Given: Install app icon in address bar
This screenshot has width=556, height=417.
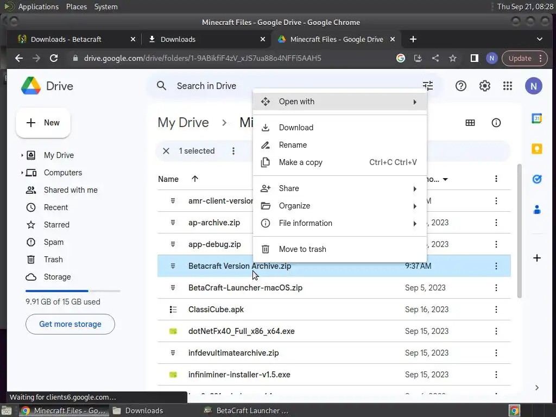Looking at the screenshot, I should tap(418, 58).
